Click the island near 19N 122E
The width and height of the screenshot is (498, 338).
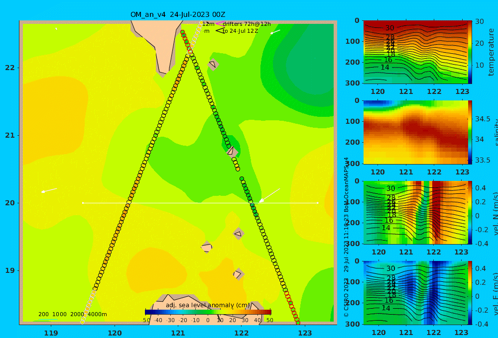coord(238,274)
